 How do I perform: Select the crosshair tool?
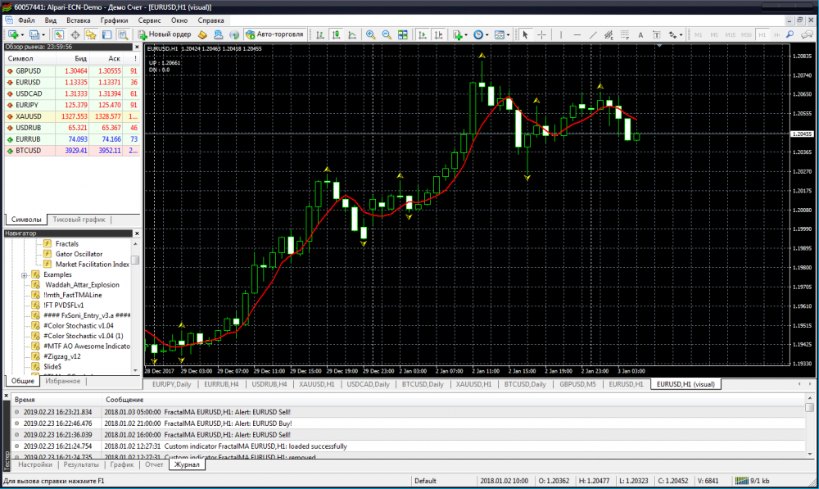[x=541, y=34]
